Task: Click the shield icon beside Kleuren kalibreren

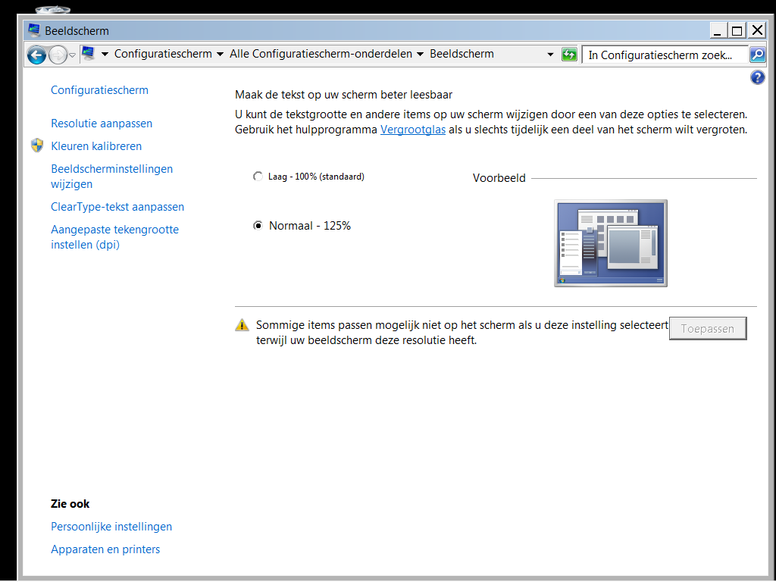Action: pos(37,145)
